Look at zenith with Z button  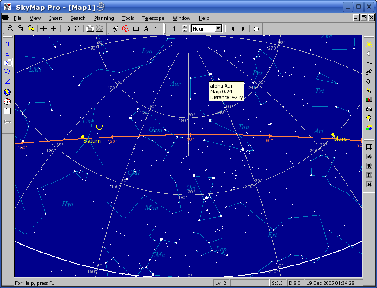coord(7,81)
